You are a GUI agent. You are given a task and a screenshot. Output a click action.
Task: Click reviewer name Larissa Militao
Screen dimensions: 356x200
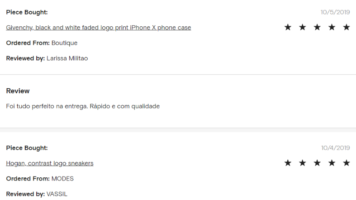point(67,58)
